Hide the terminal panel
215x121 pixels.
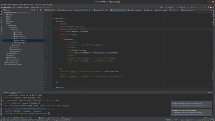click(211, 92)
